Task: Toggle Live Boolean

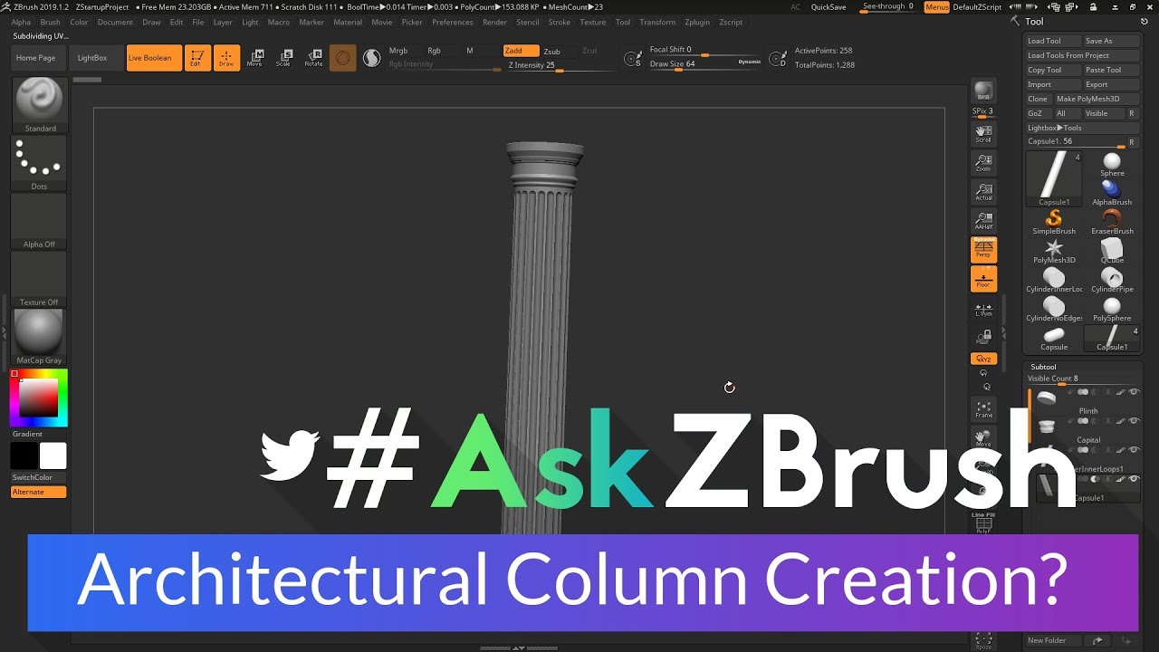Action: [154, 58]
